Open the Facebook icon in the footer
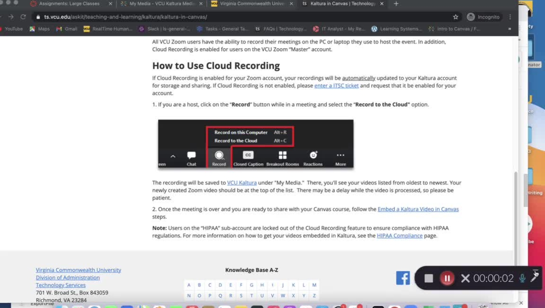Viewport: 545px width, 308px height. (403, 278)
